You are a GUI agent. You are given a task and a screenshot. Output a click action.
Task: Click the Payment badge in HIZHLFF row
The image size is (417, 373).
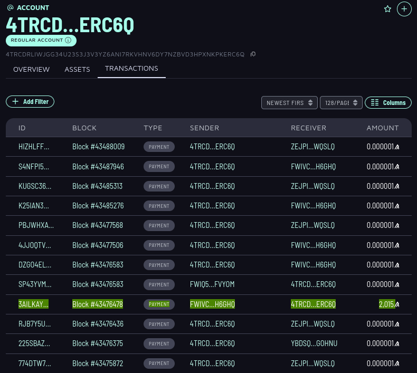click(x=159, y=147)
